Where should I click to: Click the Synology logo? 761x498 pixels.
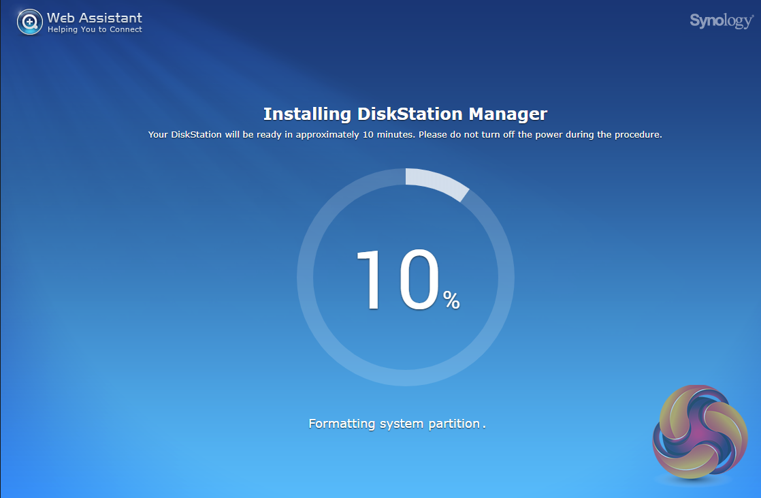(x=721, y=21)
